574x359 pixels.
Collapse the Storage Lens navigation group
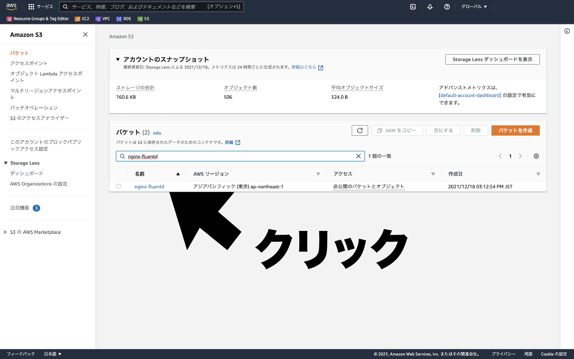pyautogui.click(x=6, y=163)
